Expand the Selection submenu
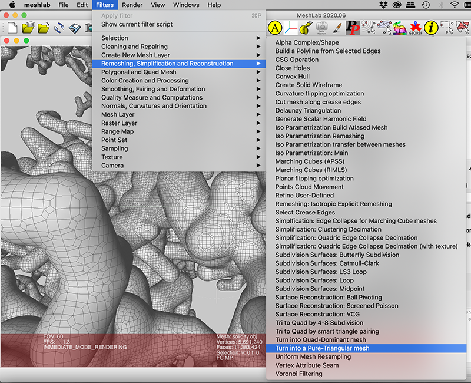The height and width of the screenshot is (383, 471). coord(179,38)
